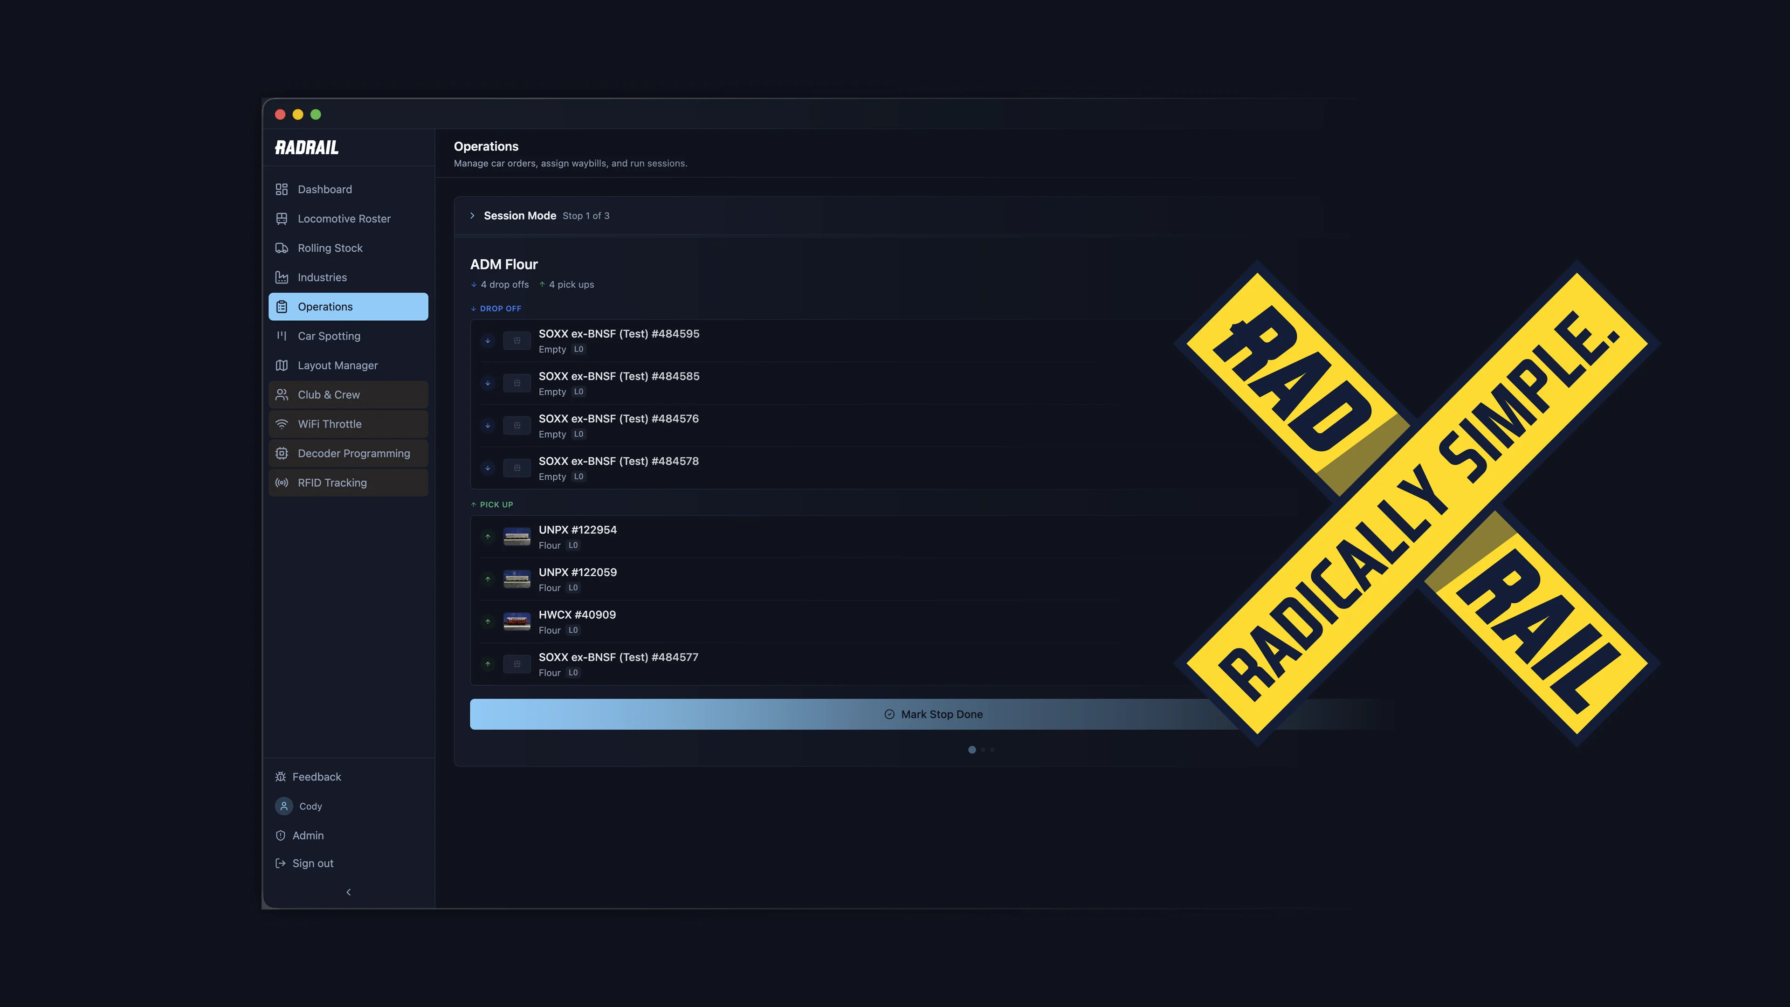Screen dimensions: 1790x1007
Task: Select the WiFi Throttle signal icon
Action: [x=282, y=424]
